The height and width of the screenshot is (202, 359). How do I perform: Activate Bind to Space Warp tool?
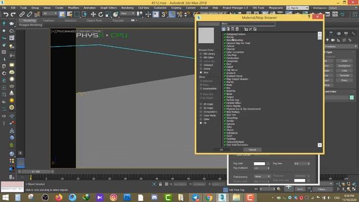pyautogui.click(x=37, y=14)
